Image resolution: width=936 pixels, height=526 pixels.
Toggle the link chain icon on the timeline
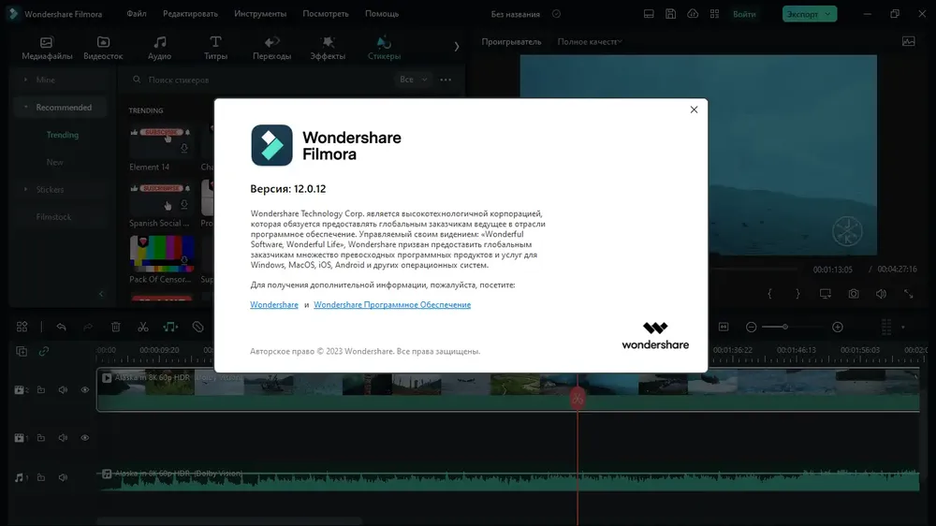(44, 351)
